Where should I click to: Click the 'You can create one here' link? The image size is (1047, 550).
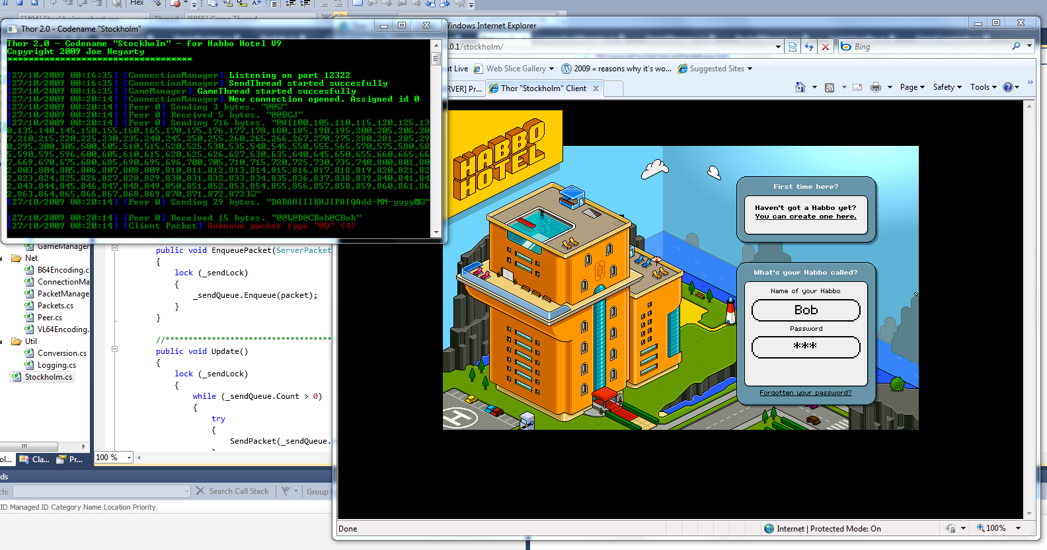(x=805, y=217)
